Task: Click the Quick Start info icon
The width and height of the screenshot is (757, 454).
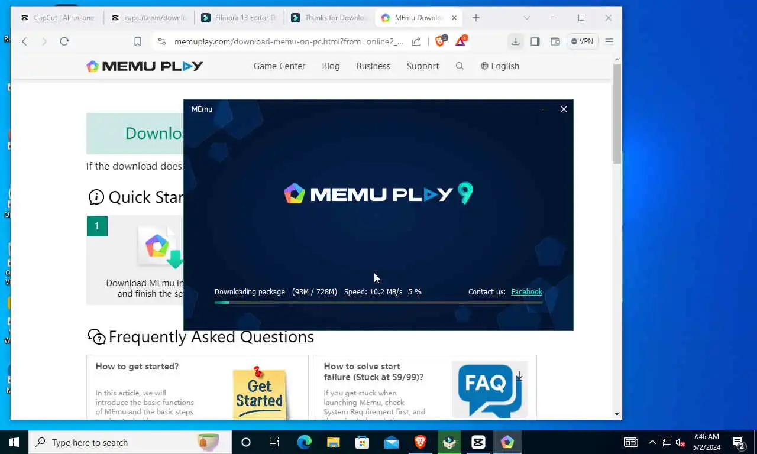Action: pyautogui.click(x=96, y=197)
